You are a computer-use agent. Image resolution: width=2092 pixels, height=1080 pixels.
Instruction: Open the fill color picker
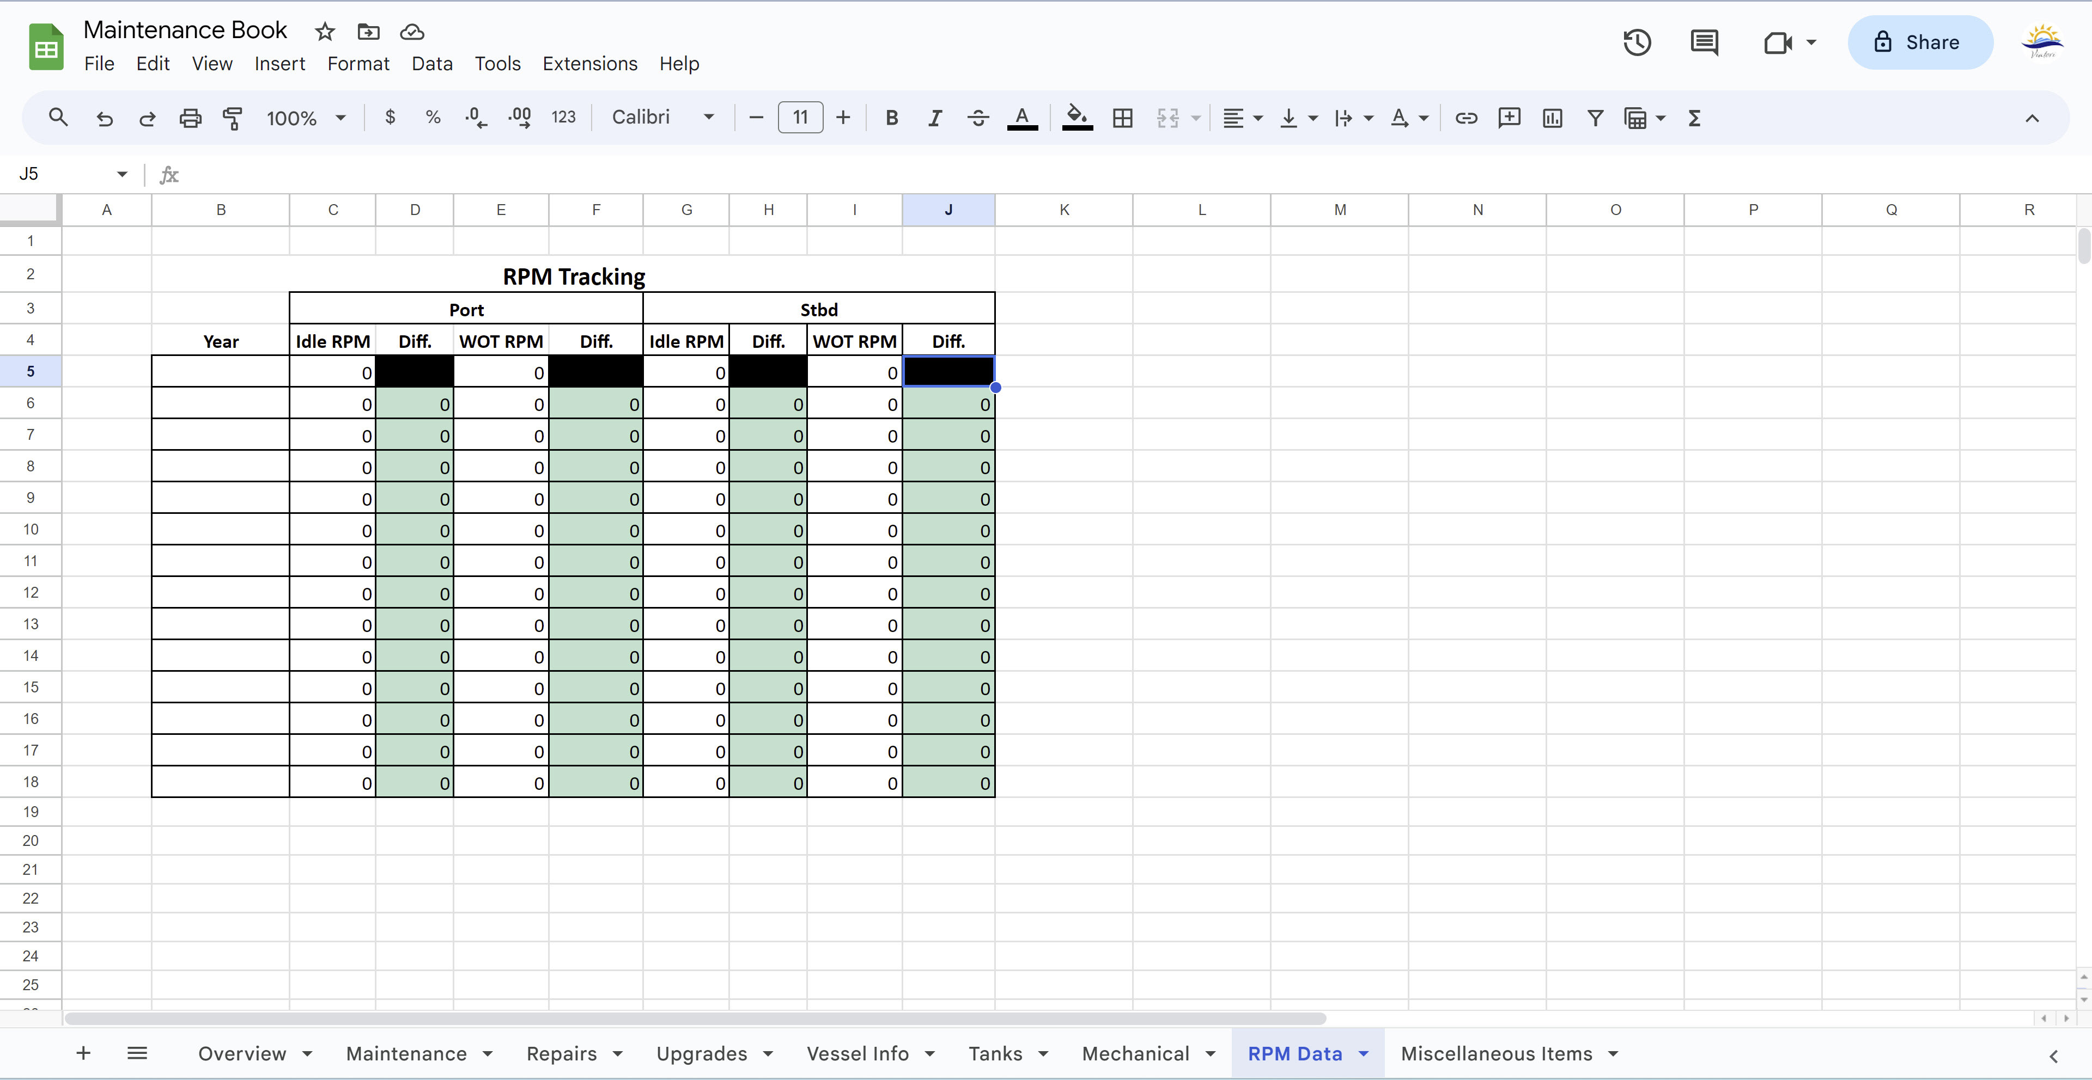click(1077, 118)
